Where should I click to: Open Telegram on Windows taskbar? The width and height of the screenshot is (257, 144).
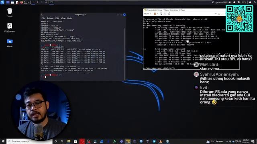point(154,141)
